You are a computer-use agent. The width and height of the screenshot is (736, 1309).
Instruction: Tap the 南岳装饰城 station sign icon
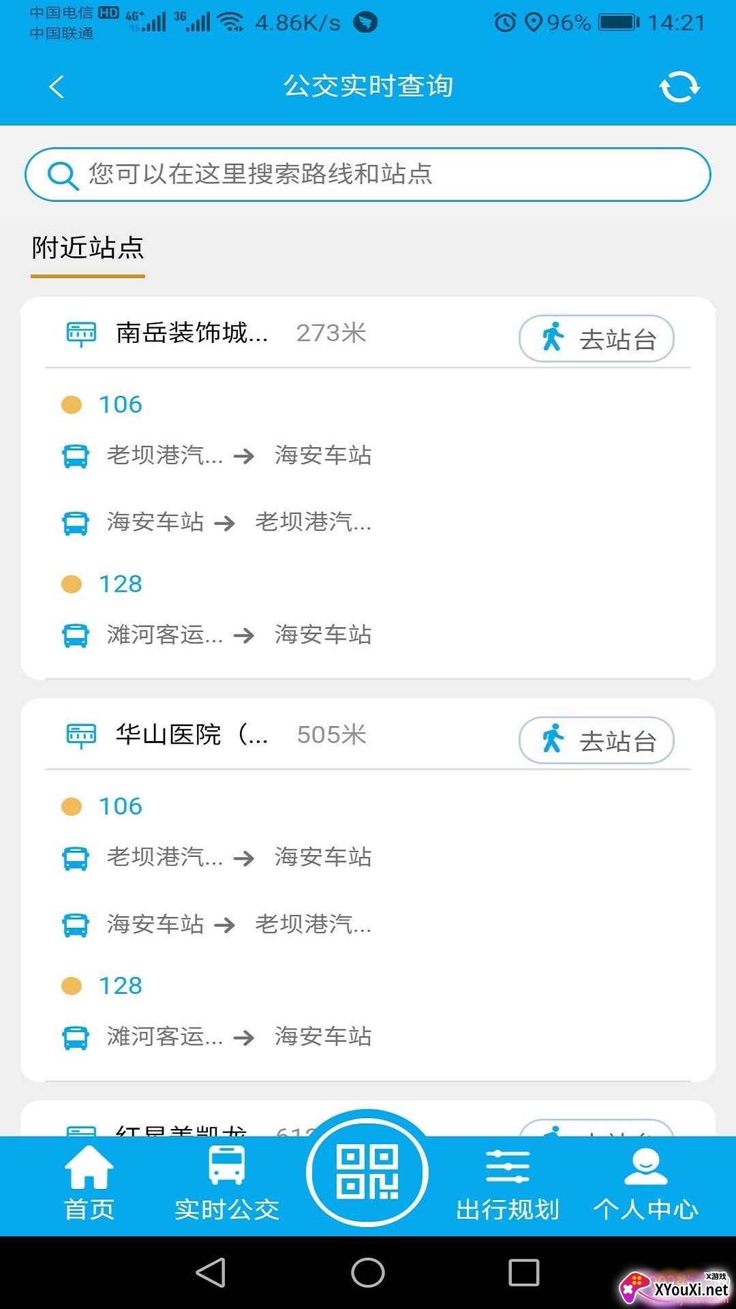click(x=81, y=333)
